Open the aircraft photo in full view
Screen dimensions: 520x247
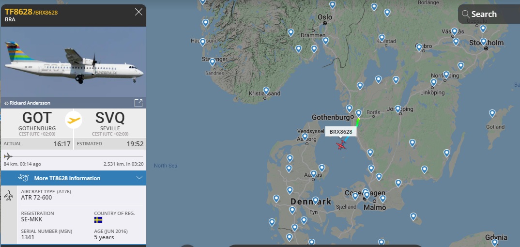[x=138, y=103]
